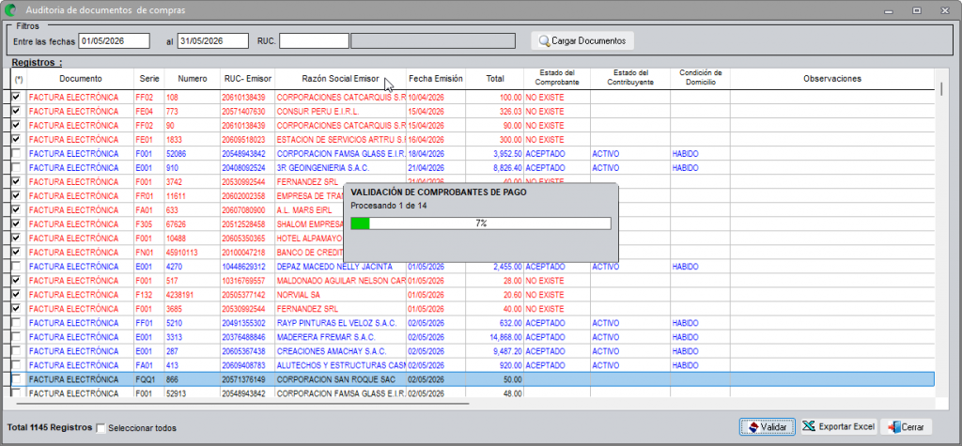Screen dimensions: 962x446
Task: Click the empty RUC input field
Action: click(x=314, y=41)
